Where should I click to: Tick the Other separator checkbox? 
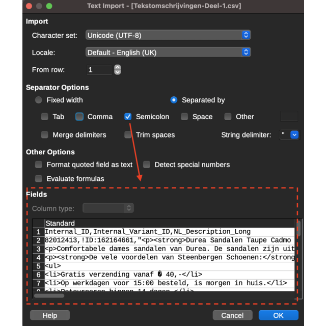(x=228, y=117)
